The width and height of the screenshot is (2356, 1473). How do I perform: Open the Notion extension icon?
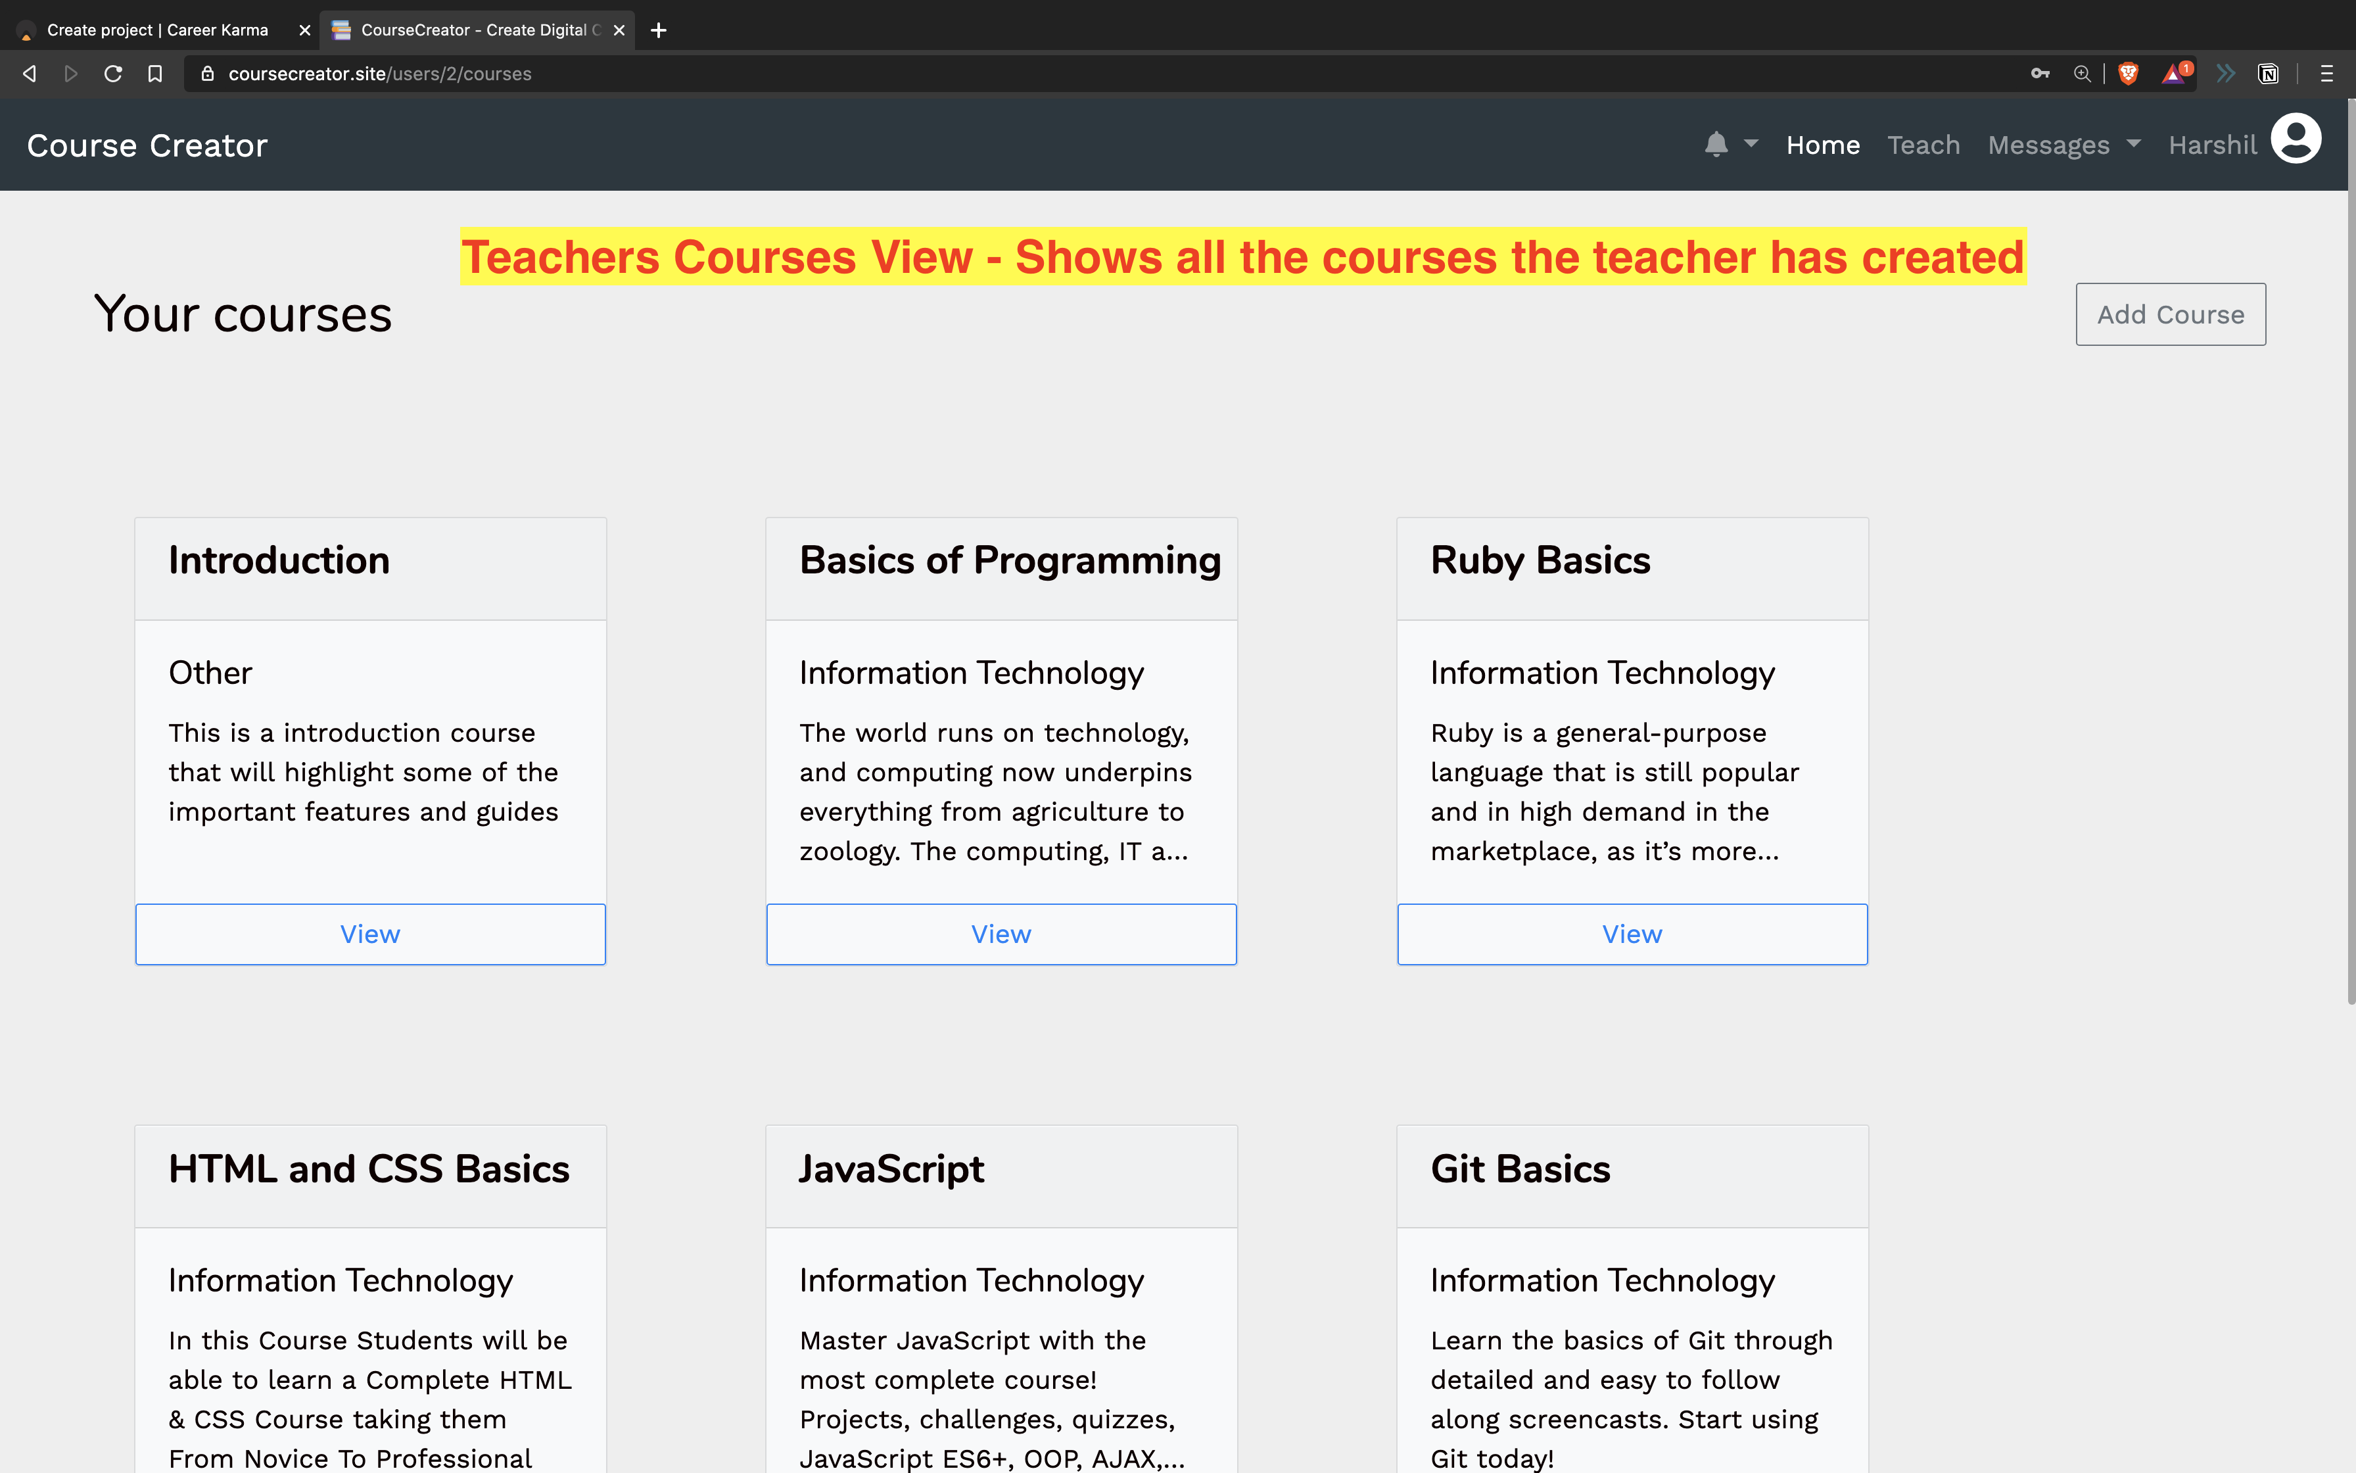tap(2267, 74)
